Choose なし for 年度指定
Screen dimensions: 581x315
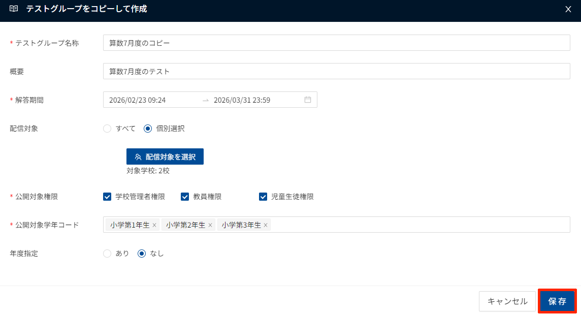(142, 254)
